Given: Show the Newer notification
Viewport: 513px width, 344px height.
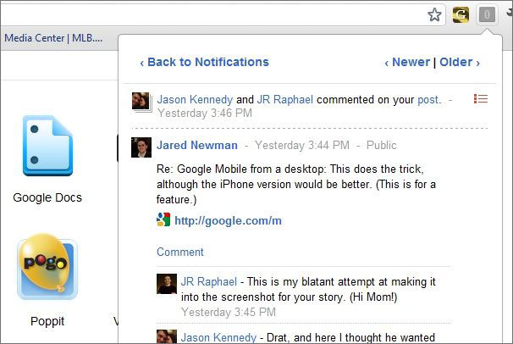Looking at the screenshot, I should click(x=407, y=62).
